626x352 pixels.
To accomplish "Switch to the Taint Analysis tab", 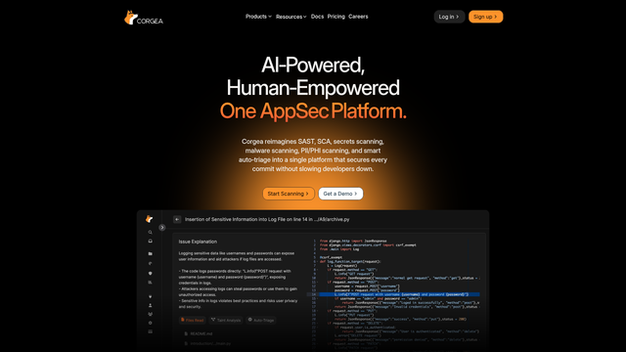I will (x=226, y=320).
